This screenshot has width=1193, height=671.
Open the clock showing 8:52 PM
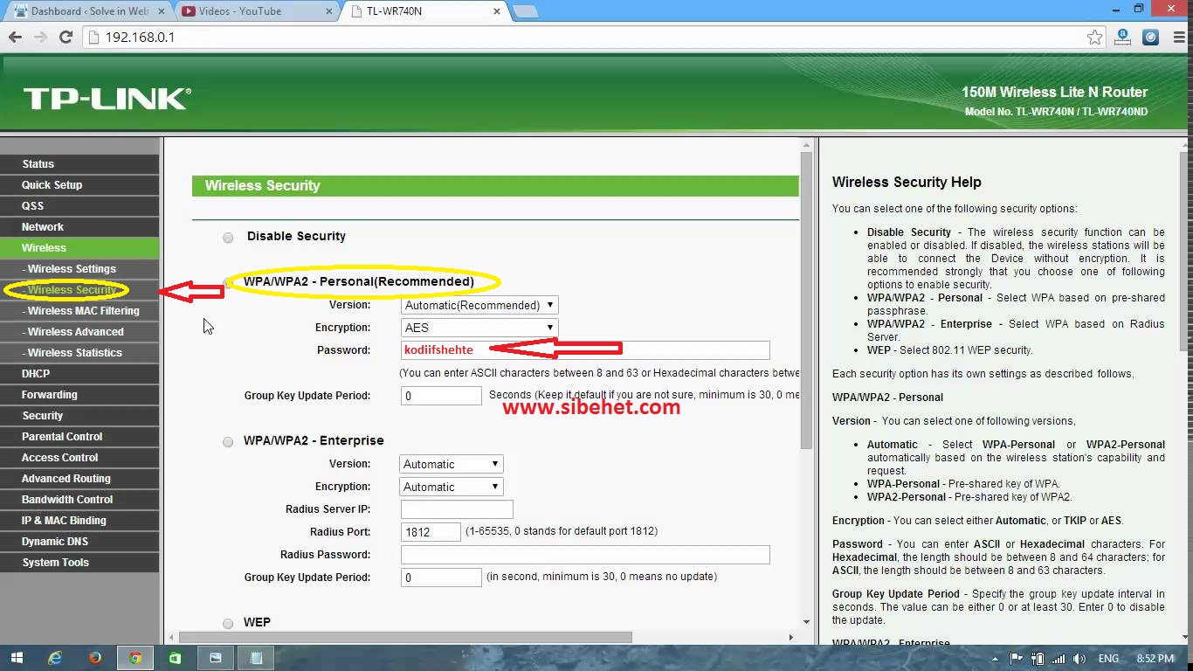pos(1155,659)
